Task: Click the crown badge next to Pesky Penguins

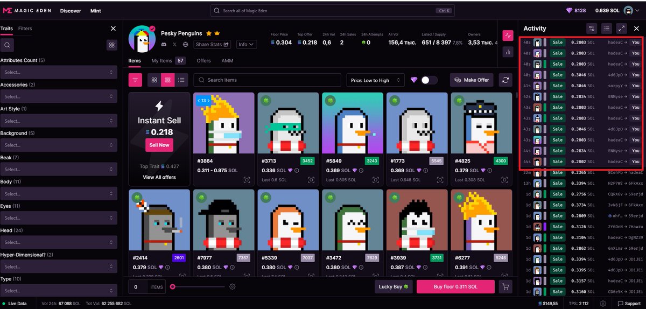Action: 217,33
